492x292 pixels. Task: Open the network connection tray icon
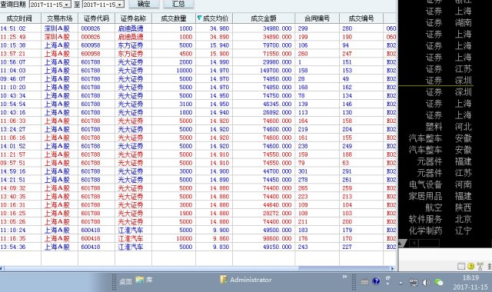tap(414, 283)
